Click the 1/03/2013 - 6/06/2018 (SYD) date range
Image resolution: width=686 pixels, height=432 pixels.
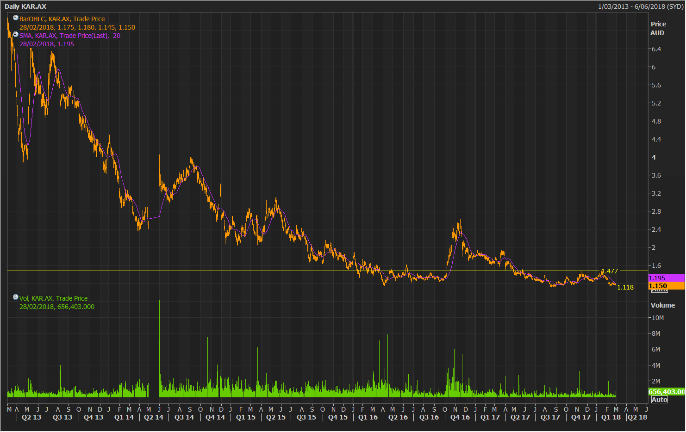tap(641, 6)
